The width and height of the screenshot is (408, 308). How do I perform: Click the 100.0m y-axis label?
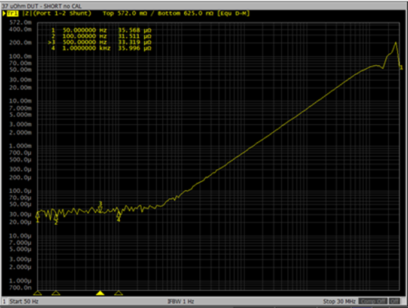[20, 56]
